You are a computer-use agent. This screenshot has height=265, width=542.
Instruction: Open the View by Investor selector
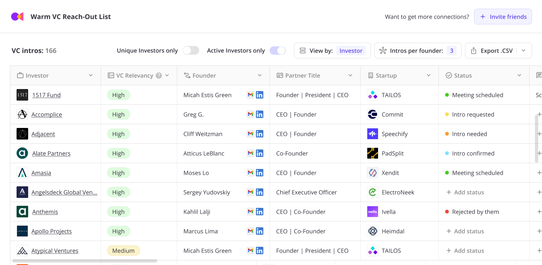332,51
